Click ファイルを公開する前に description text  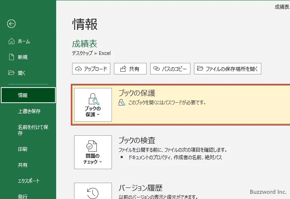pyautogui.click(x=173, y=150)
